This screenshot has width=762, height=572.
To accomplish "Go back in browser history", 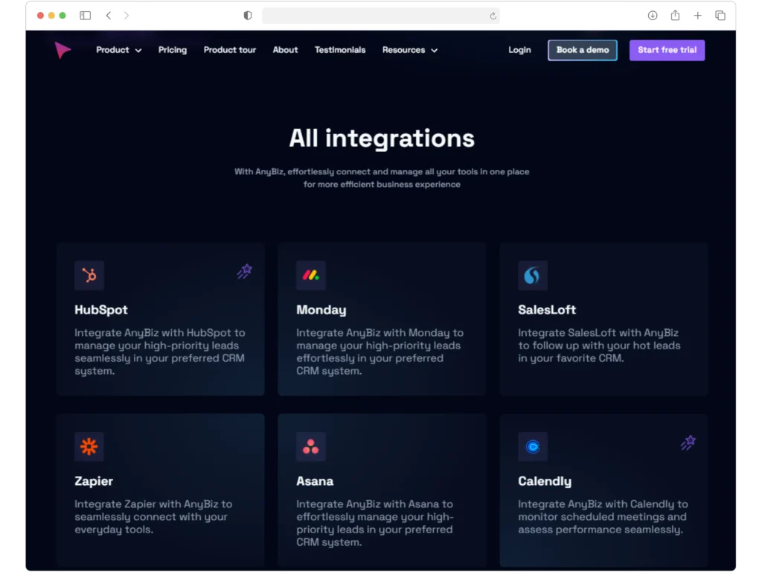I will point(109,16).
